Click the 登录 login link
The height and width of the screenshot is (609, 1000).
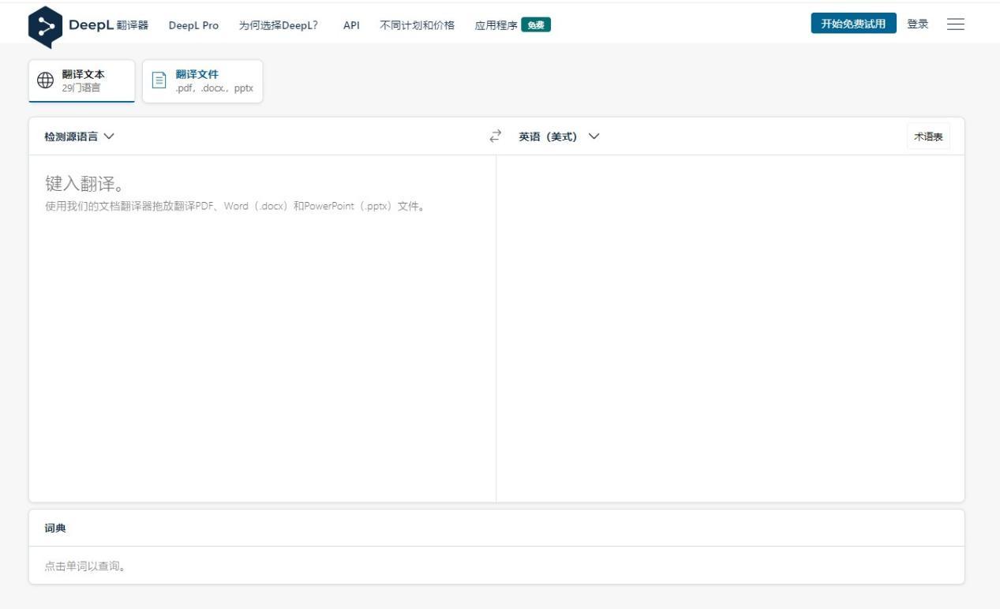click(x=918, y=24)
